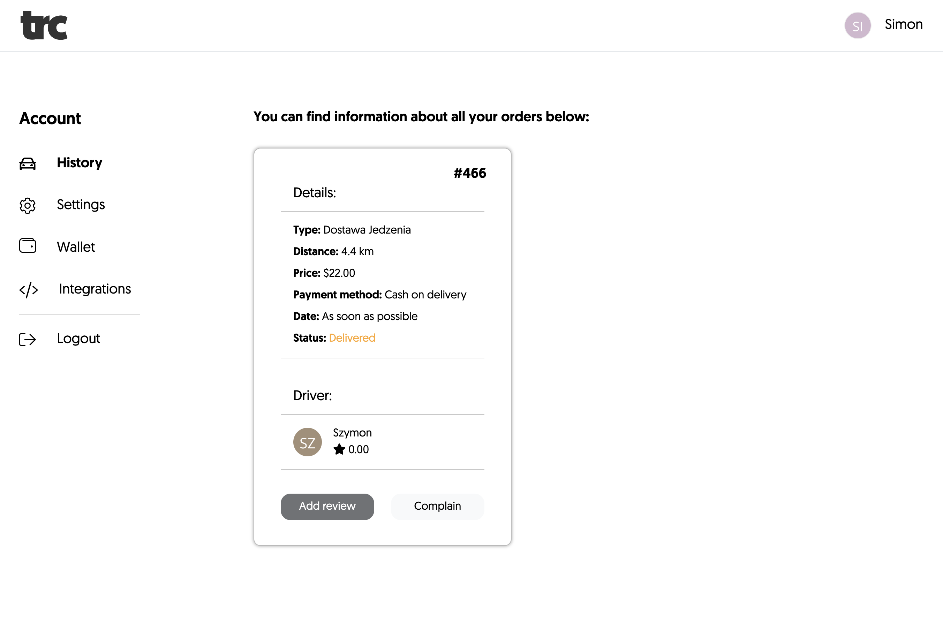Screen dimensions: 943x631
Task: Click the SZ driver avatar
Action: click(x=307, y=442)
